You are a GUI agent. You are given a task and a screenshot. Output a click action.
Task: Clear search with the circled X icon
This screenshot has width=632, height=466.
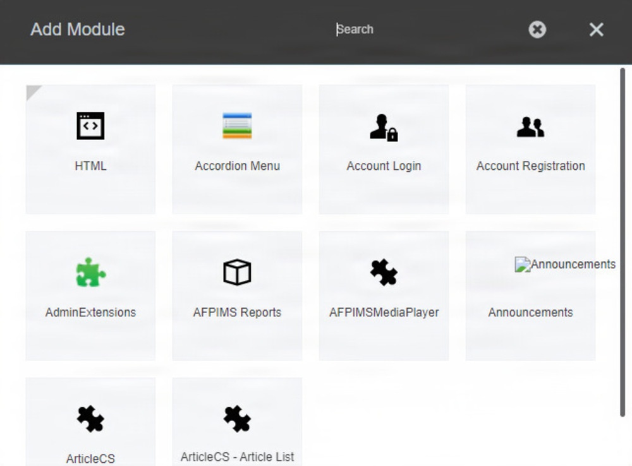tap(537, 30)
